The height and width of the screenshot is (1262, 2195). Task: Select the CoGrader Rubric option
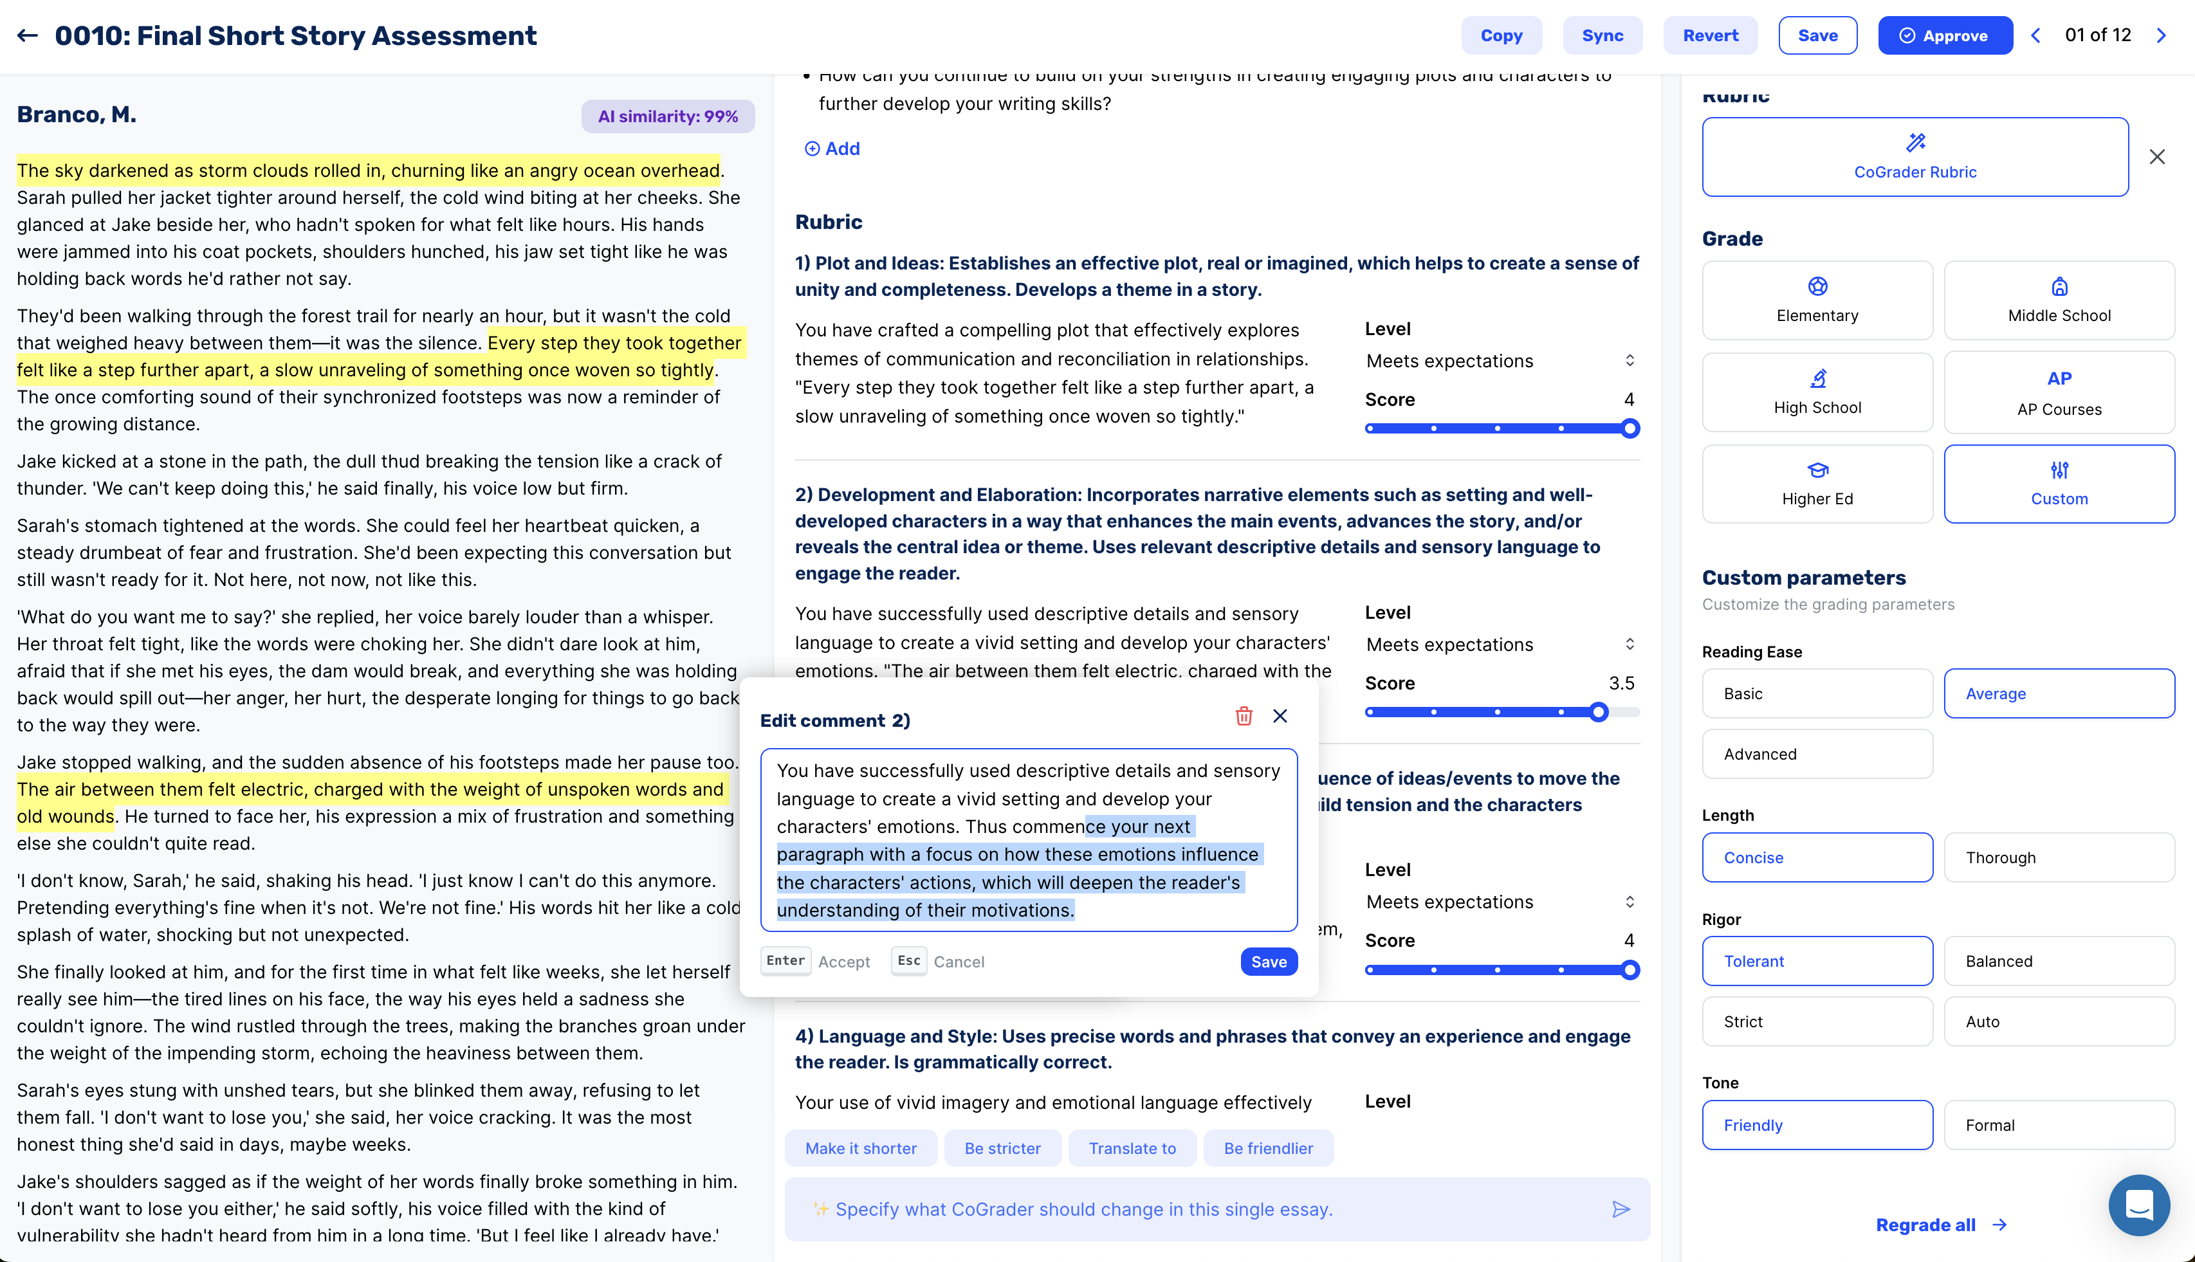1914,157
